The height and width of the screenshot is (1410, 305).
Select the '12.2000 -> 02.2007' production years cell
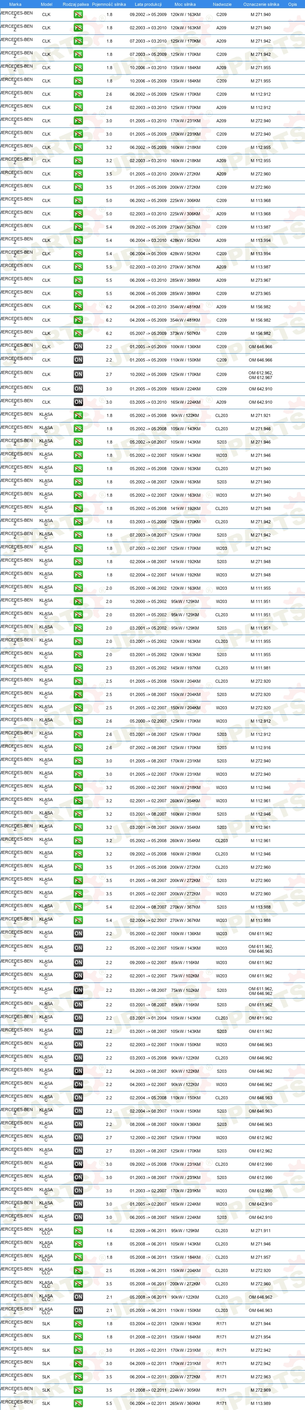pos(148,1137)
